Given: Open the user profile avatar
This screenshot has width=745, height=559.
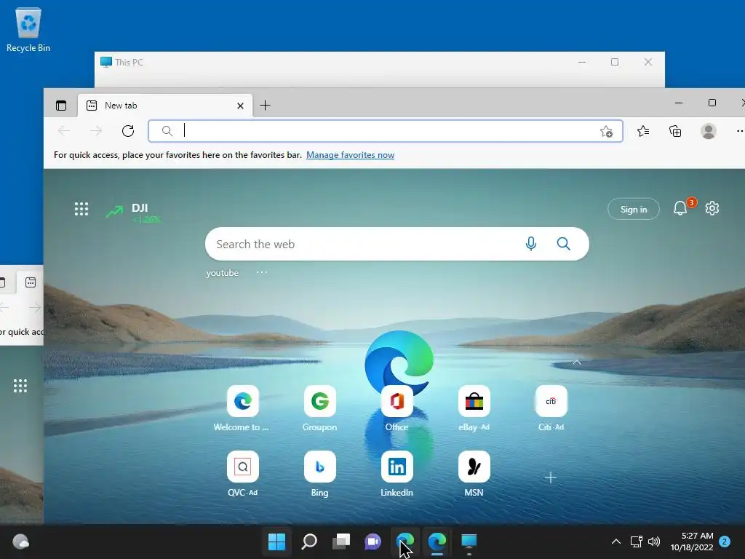Looking at the screenshot, I should coord(709,131).
